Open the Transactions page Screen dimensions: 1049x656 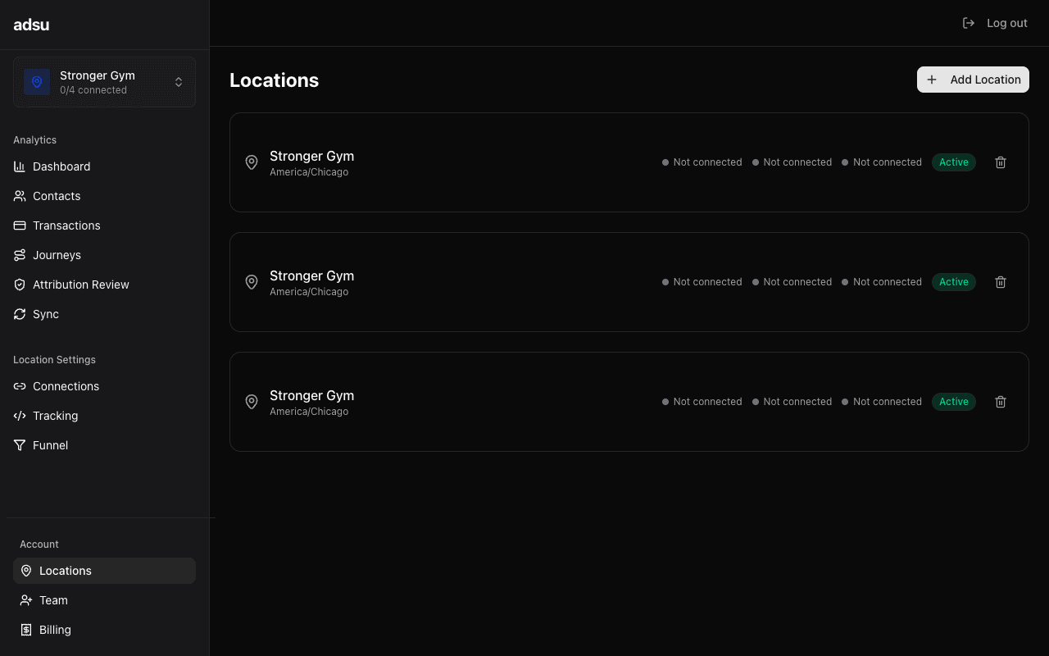tap(66, 225)
